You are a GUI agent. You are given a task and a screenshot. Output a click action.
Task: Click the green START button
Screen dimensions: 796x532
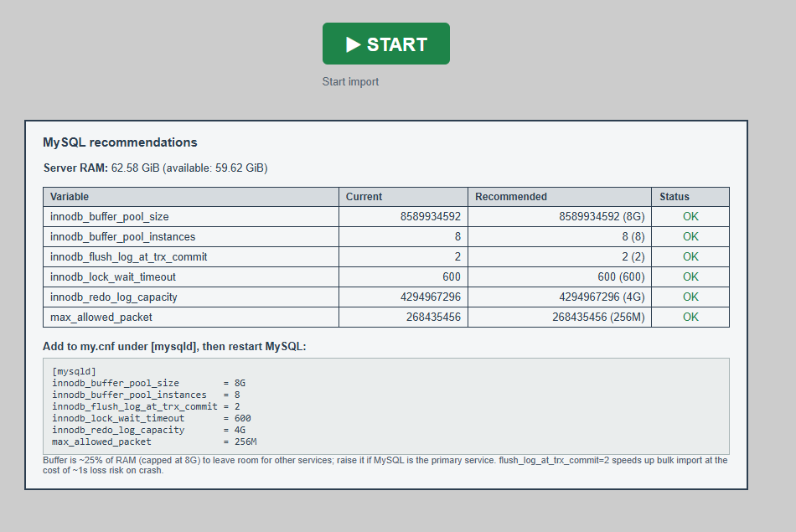385,44
